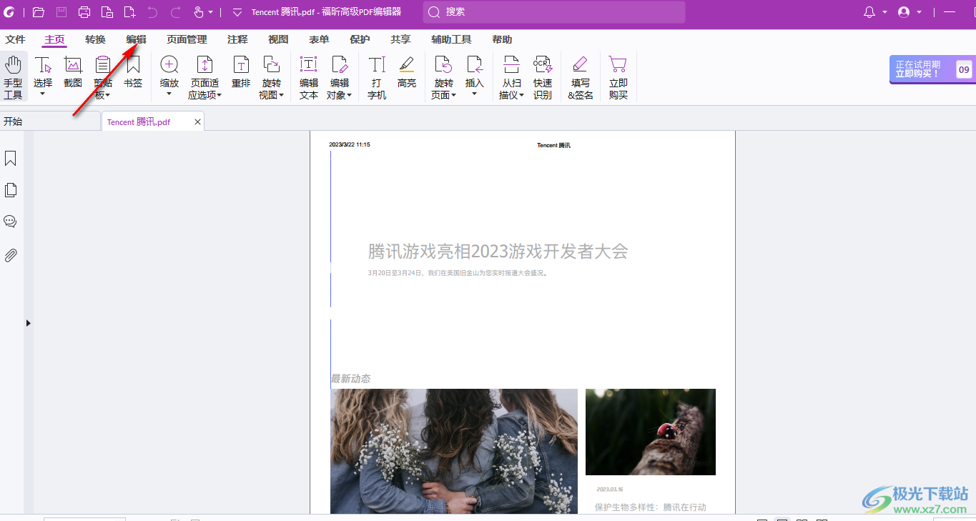The image size is (976, 521).
Task: Click the 书签 bookmark ribbon button
Action: pyautogui.click(x=133, y=72)
